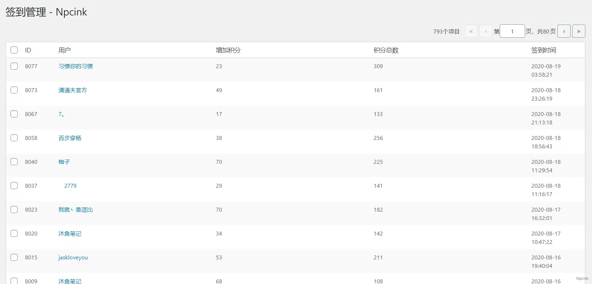Click the 签到时间 column header
Viewport: 592px width, 284px height.
[x=543, y=50]
